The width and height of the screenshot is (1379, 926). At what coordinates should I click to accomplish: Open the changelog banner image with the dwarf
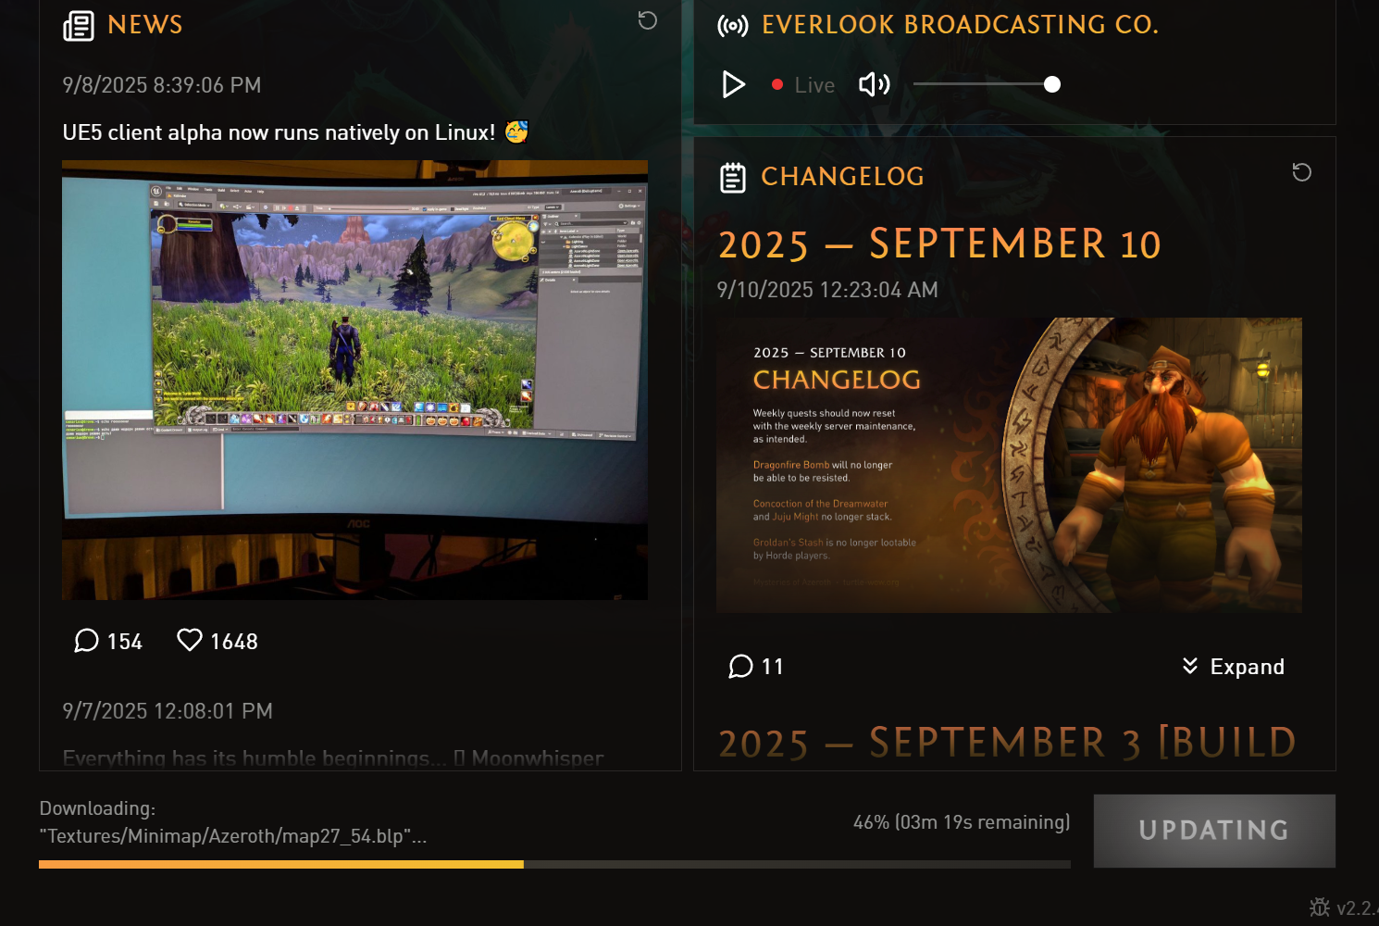click(x=1009, y=465)
